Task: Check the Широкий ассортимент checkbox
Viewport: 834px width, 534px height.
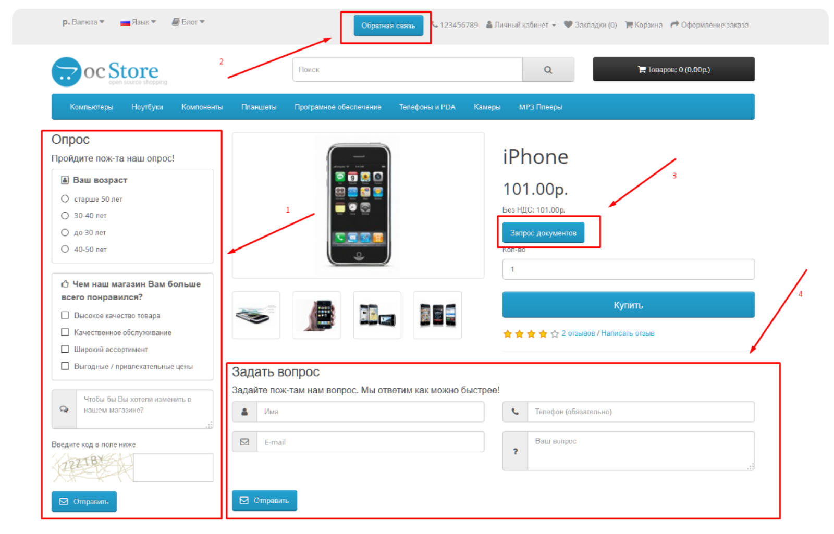Action: 65,349
